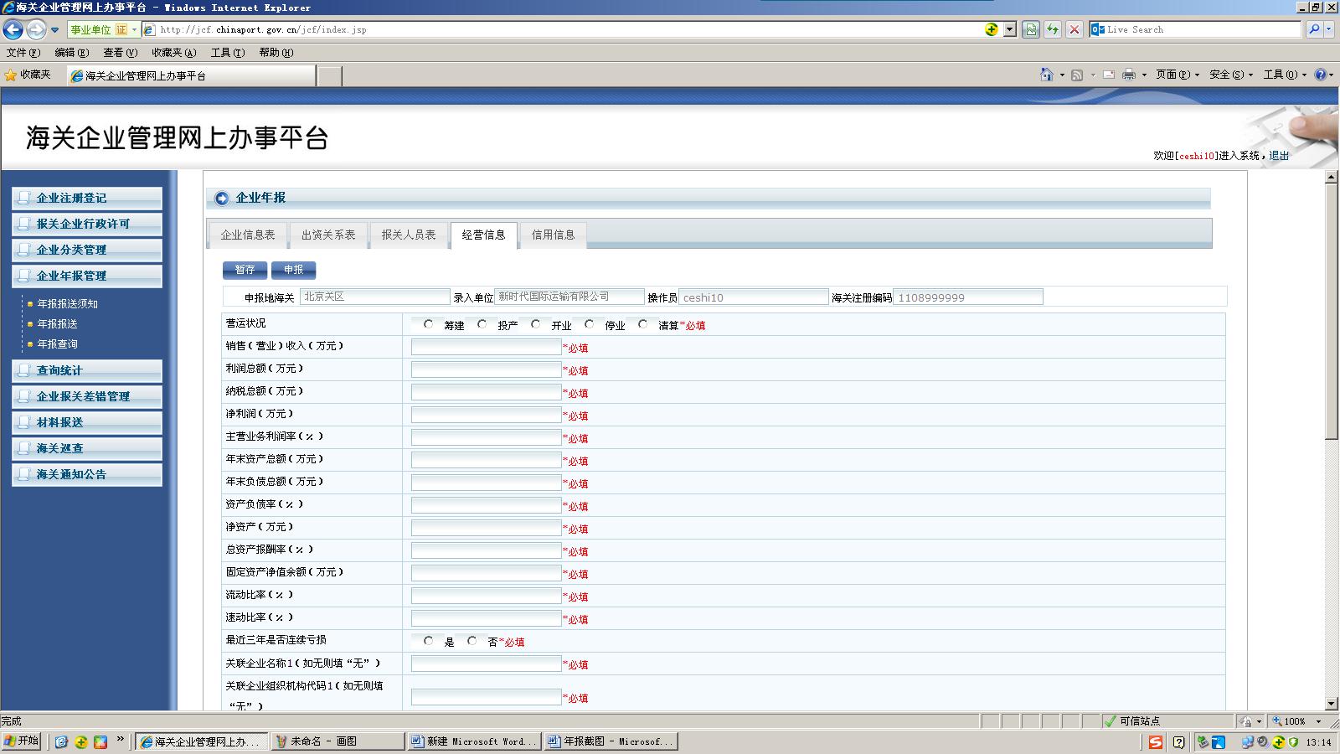Open the 信用信息 tab

coord(553,235)
